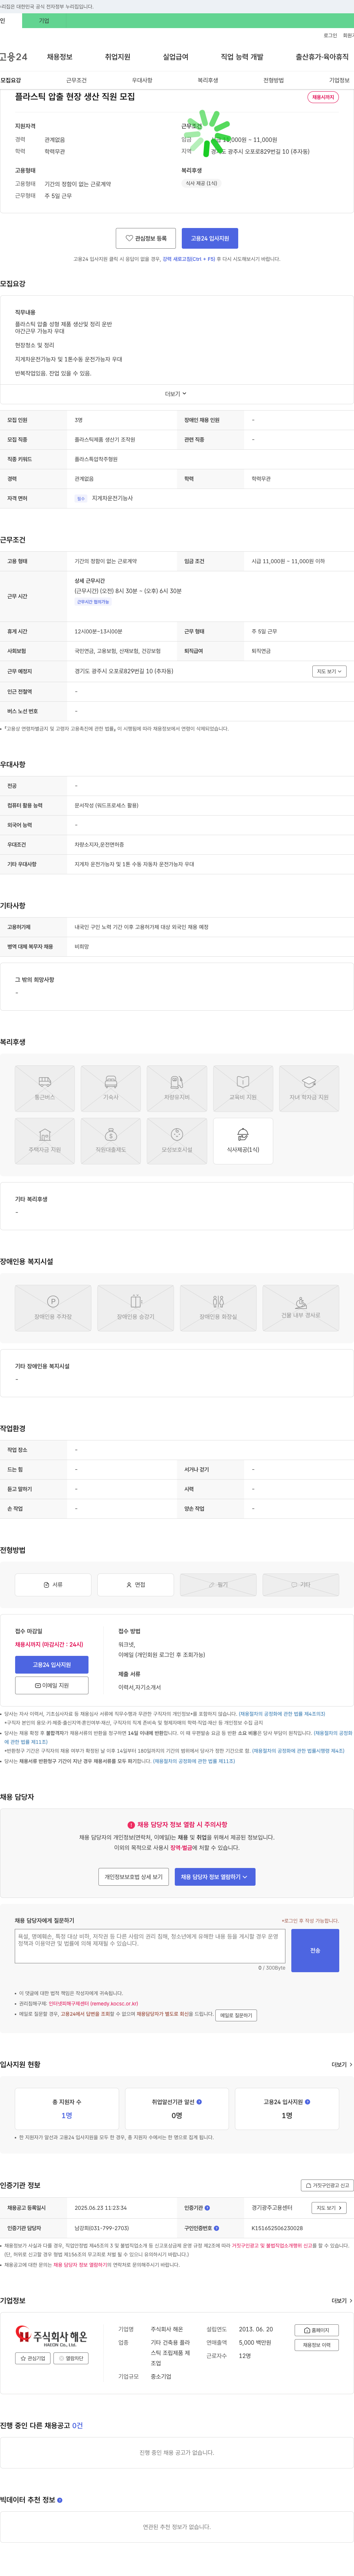
Task: Click 지도 보기 for 경기광주고용센터
Action: point(329,2208)
